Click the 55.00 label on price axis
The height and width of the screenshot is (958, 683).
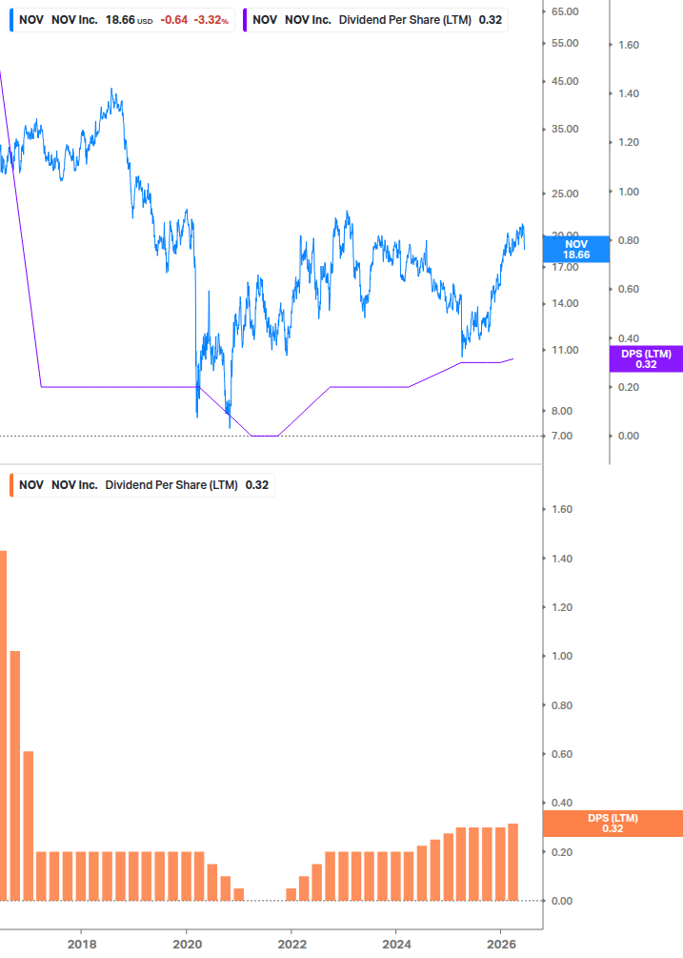coord(565,44)
